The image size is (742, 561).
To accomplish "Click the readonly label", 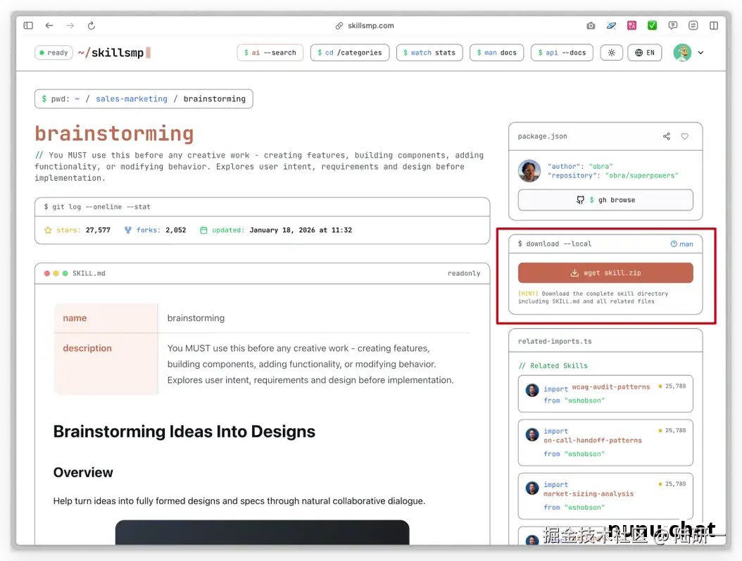I will click(x=464, y=273).
